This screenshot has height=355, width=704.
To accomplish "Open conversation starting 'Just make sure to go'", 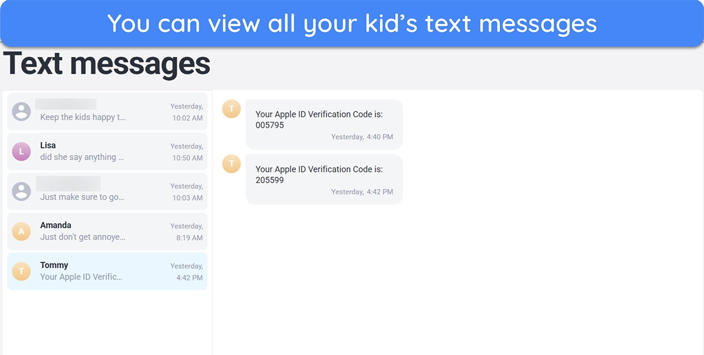I will [x=107, y=191].
